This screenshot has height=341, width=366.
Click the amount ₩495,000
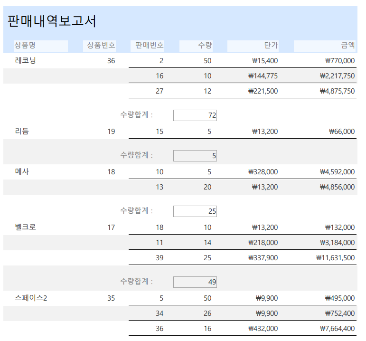340,298
